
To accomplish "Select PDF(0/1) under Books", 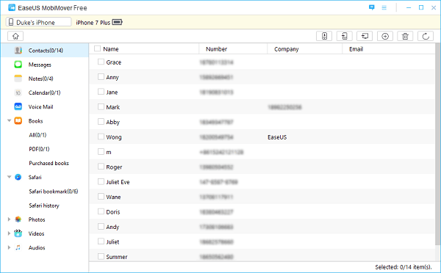I will (x=39, y=149).
